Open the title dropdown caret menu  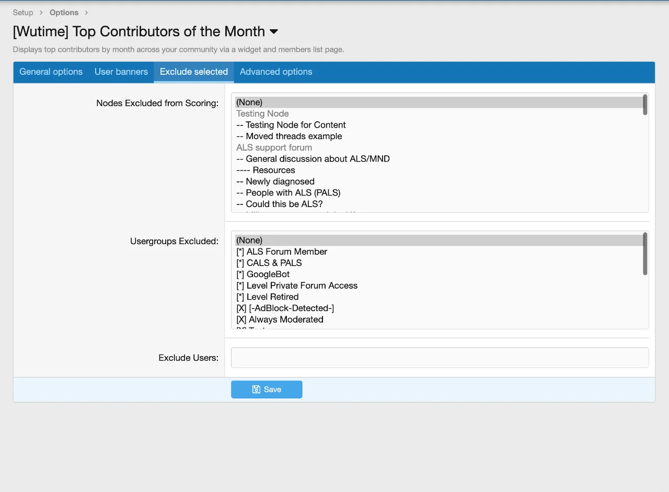[x=274, y=32]
